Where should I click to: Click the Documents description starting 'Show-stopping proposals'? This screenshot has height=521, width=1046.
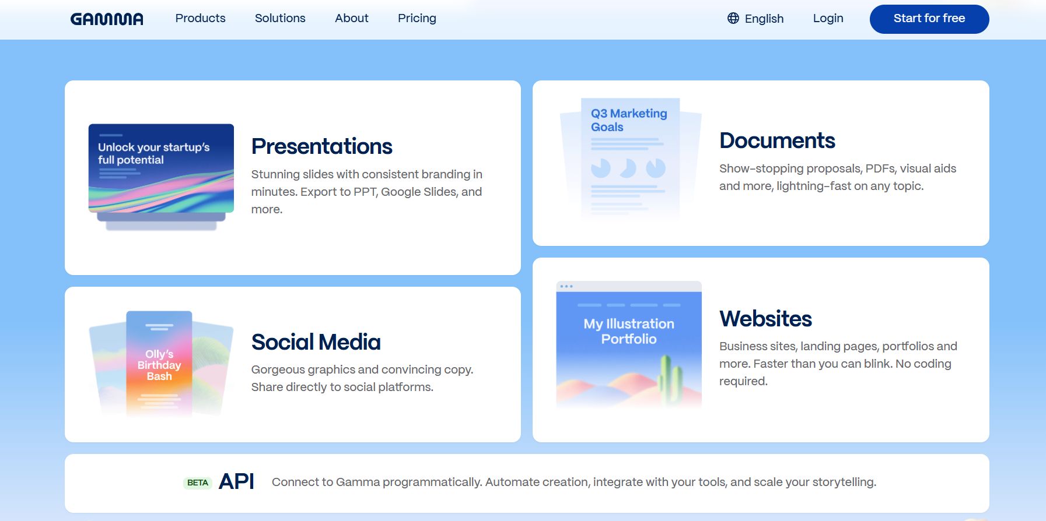click(838, 177)
